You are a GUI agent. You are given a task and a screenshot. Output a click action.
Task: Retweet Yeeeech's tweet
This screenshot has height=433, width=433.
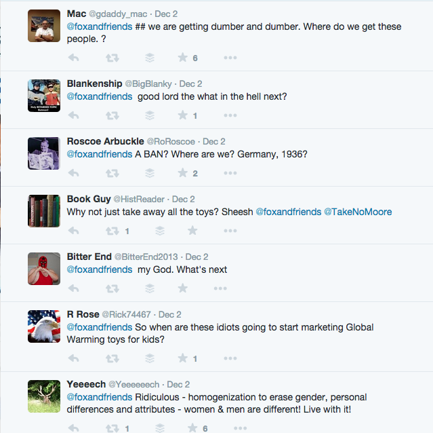pos(112,428)
